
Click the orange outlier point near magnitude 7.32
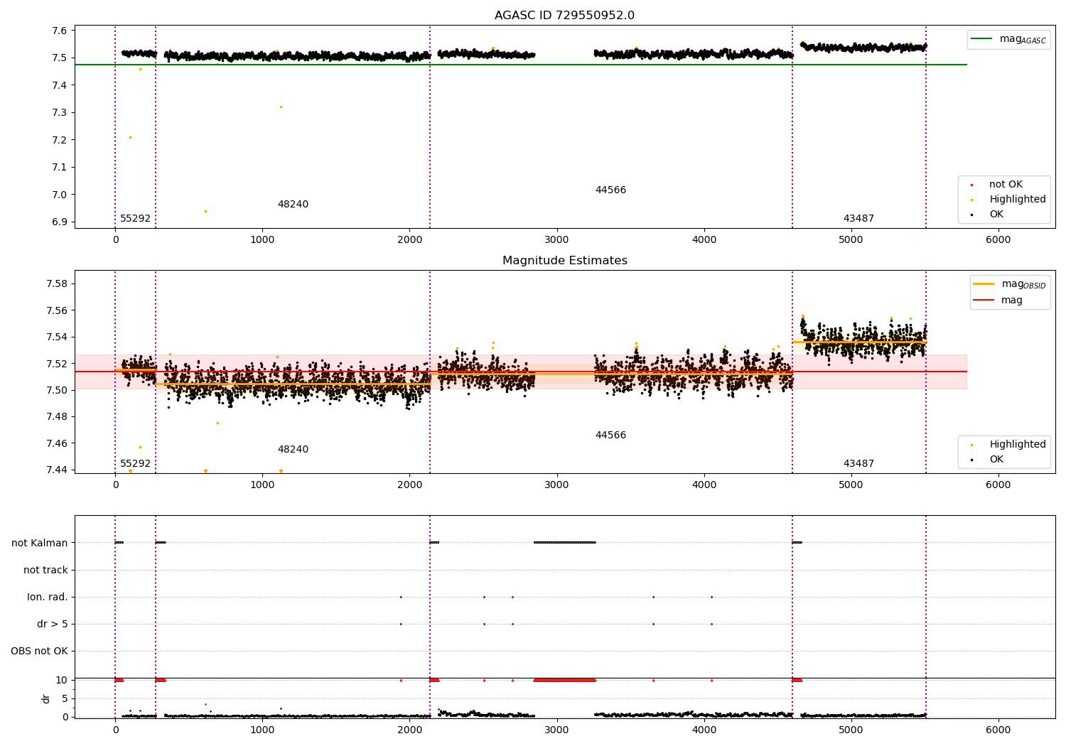coord(281,107)
